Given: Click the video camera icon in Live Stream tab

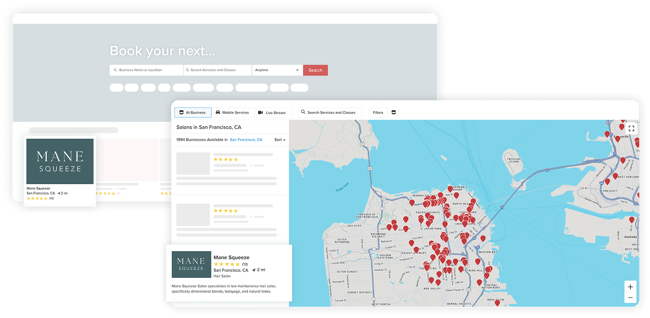Looking at the screenshot, I should click(x=261, y=112).
